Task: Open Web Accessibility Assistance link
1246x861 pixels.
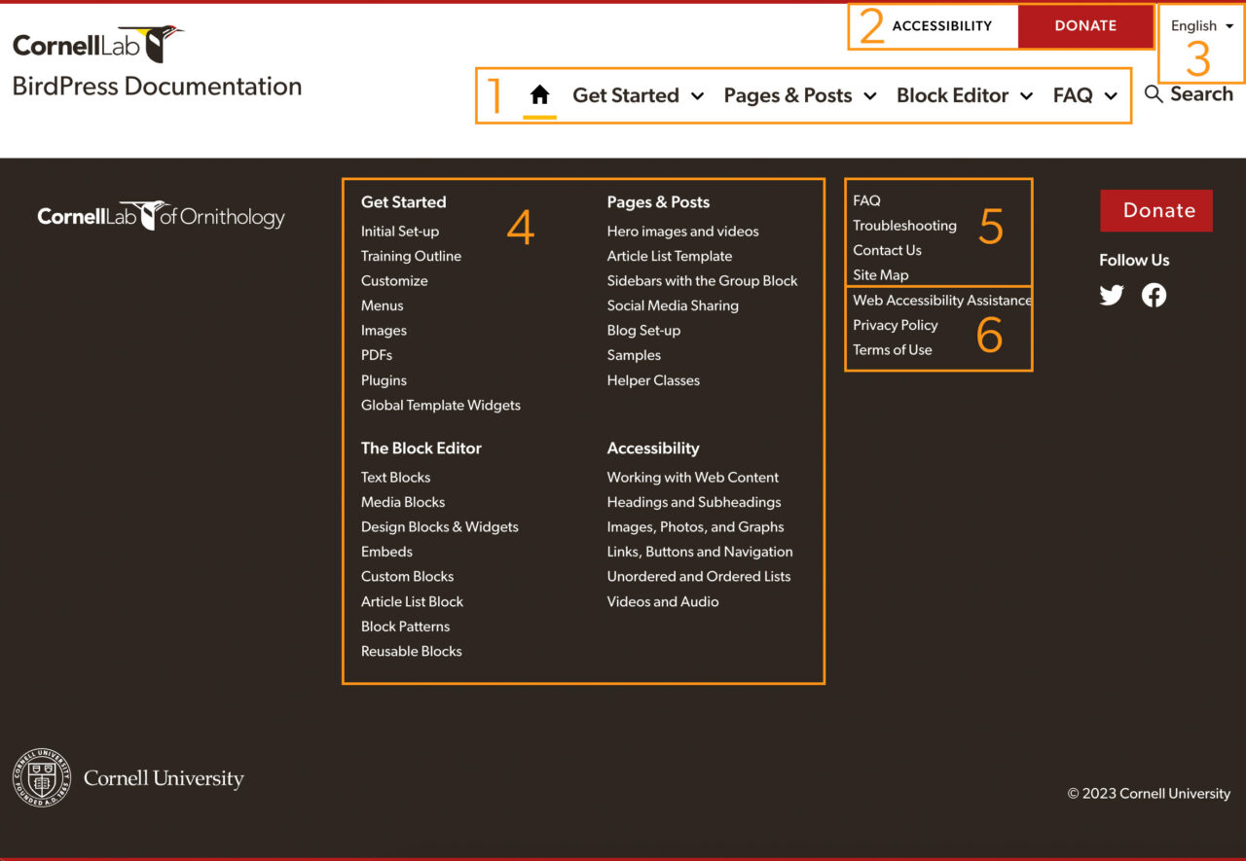Action: 942,301
